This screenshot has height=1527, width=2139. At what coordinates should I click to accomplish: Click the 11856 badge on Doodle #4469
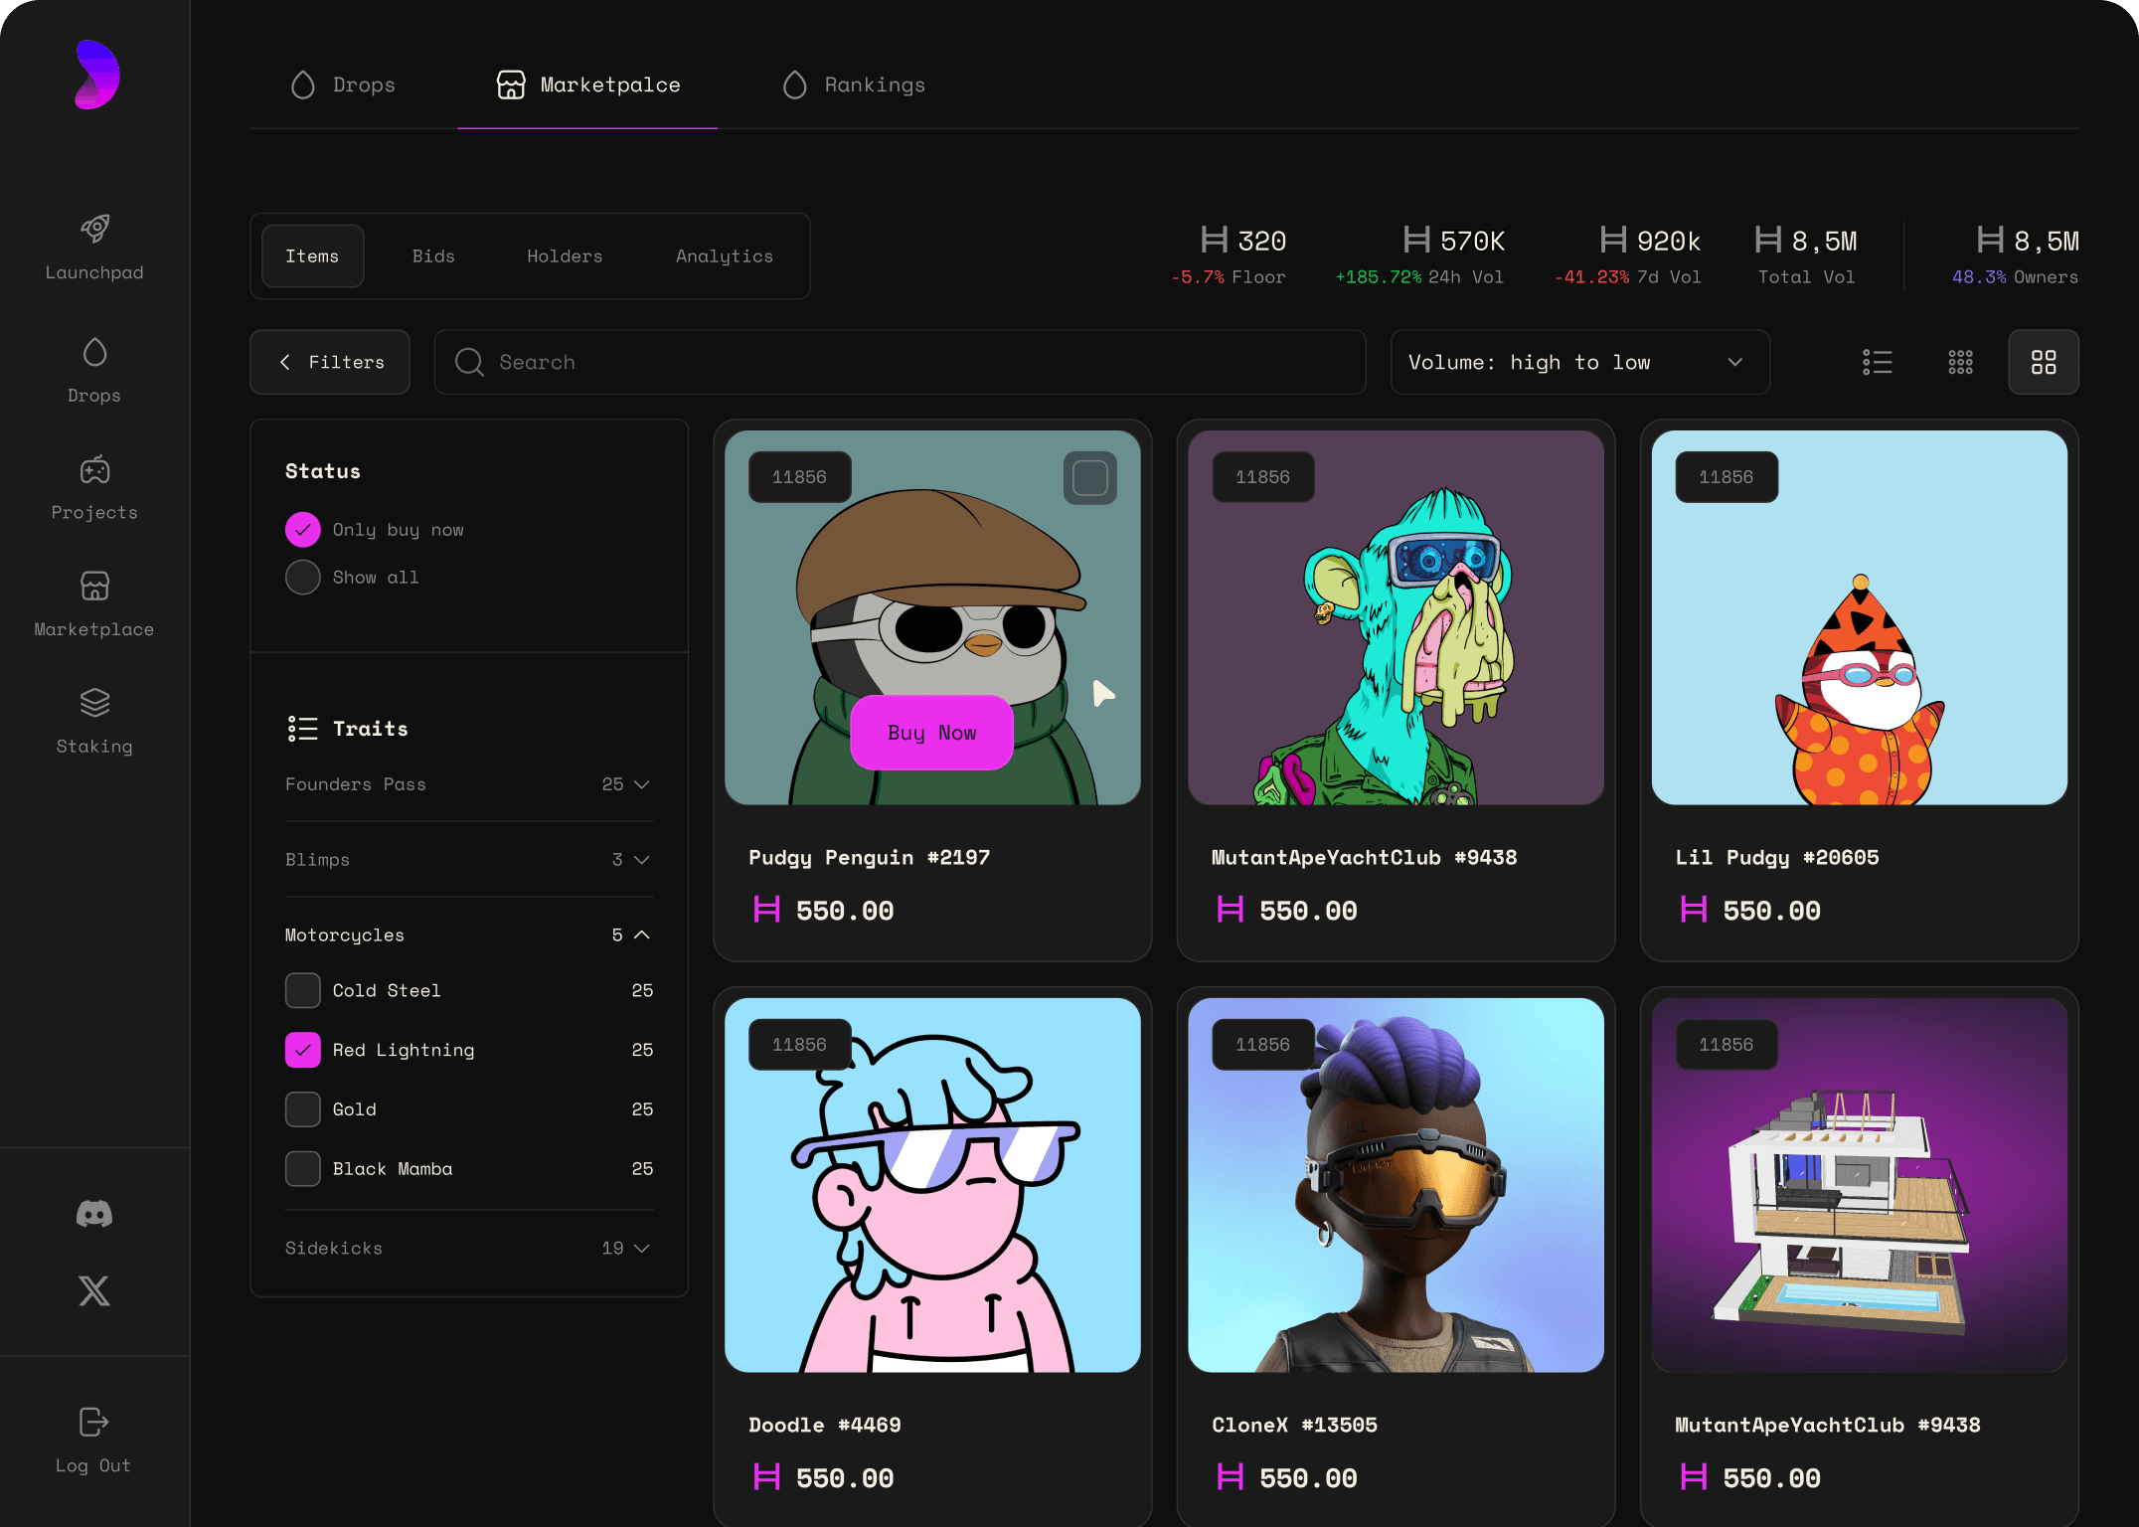click(x=799, y=1045)
